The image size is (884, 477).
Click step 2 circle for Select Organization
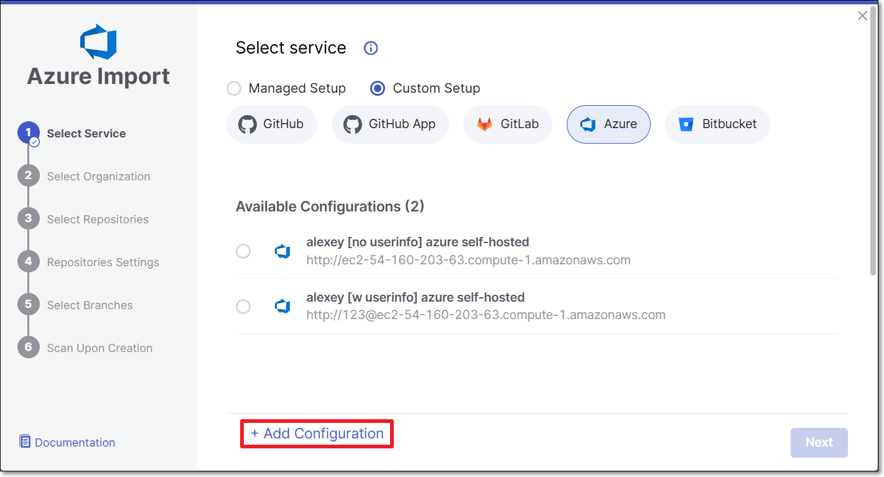pos(28,176)
